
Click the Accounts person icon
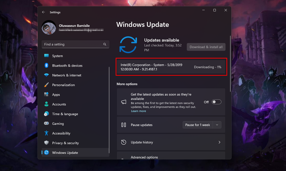tap(46, 104)
